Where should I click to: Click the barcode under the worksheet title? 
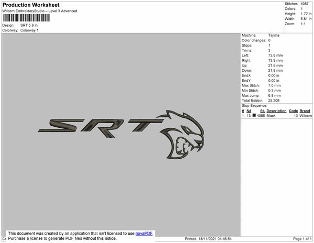click(26, 18)
